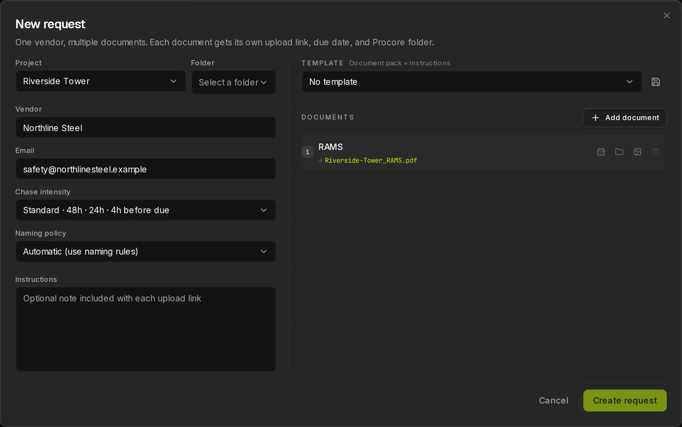Choose Procore folder for RAMS document
Screen dimensions: 682x427
coord(619,152)
